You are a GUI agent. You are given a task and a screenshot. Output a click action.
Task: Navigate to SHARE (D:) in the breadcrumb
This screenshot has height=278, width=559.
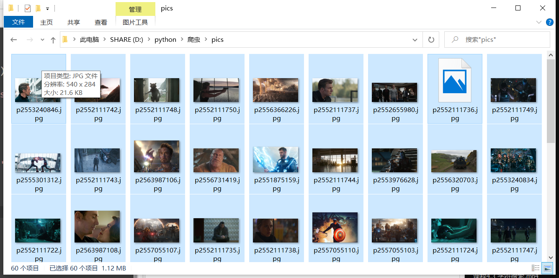(126, 40)
